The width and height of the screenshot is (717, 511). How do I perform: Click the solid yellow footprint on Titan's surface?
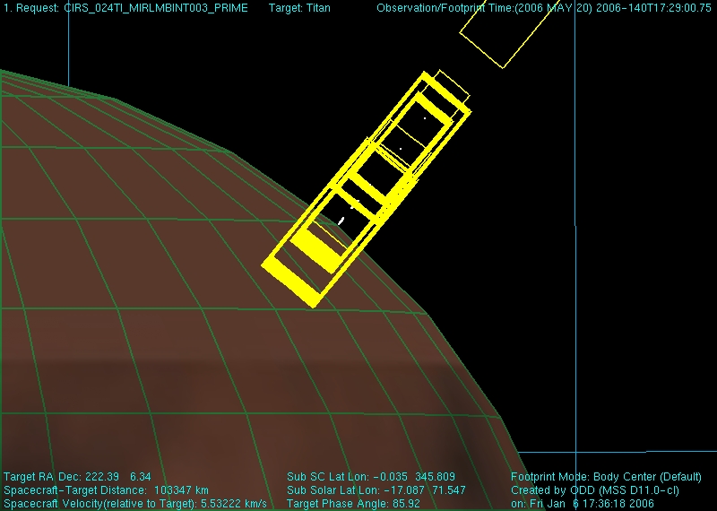tap(315, 251)
